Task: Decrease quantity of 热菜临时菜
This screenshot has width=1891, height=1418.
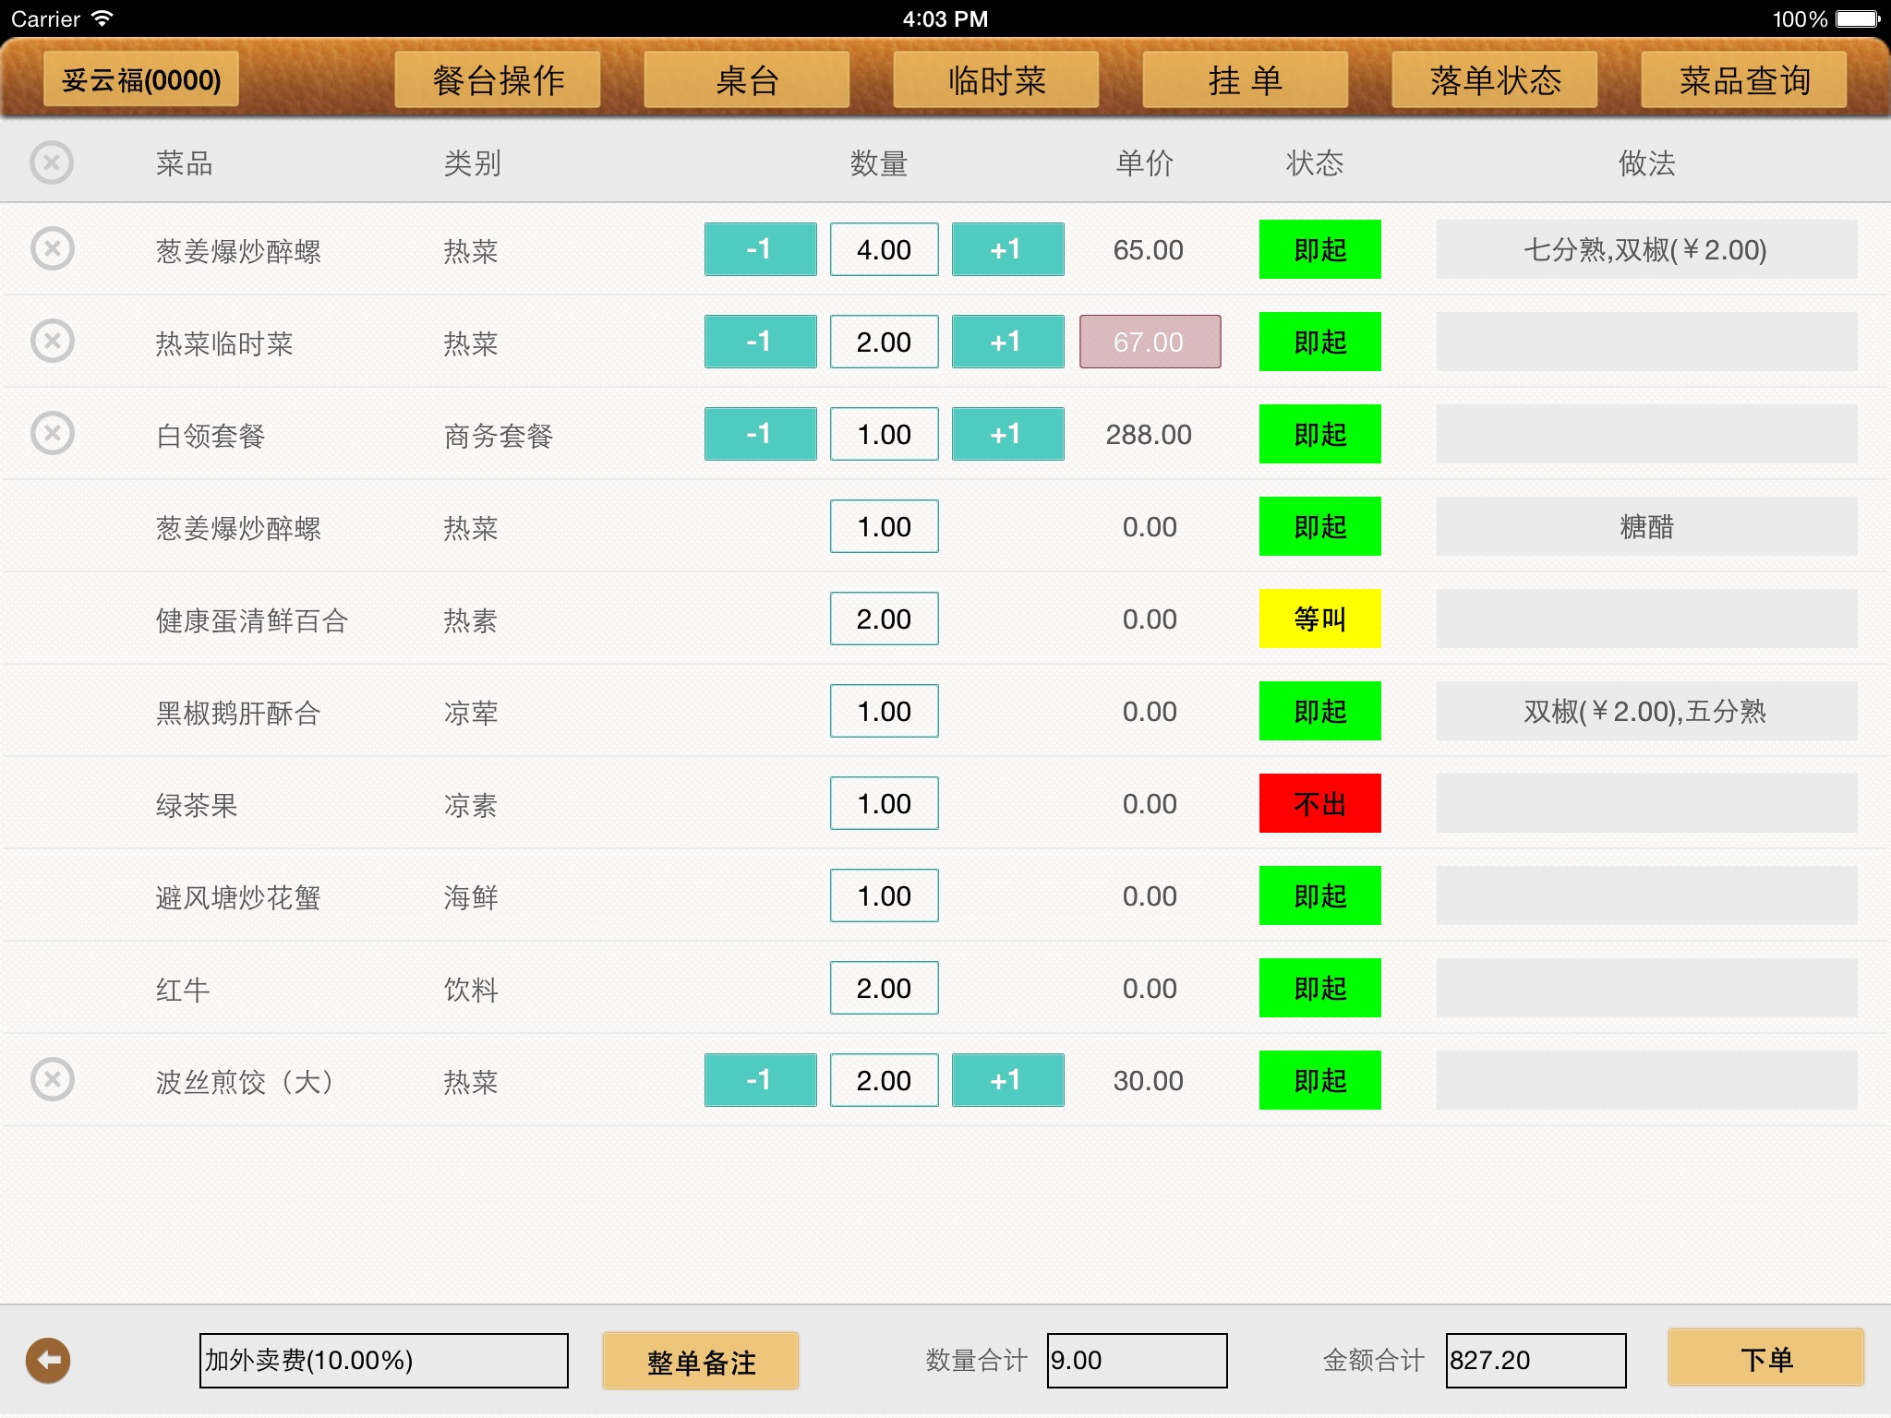Action: pos(760,342)
